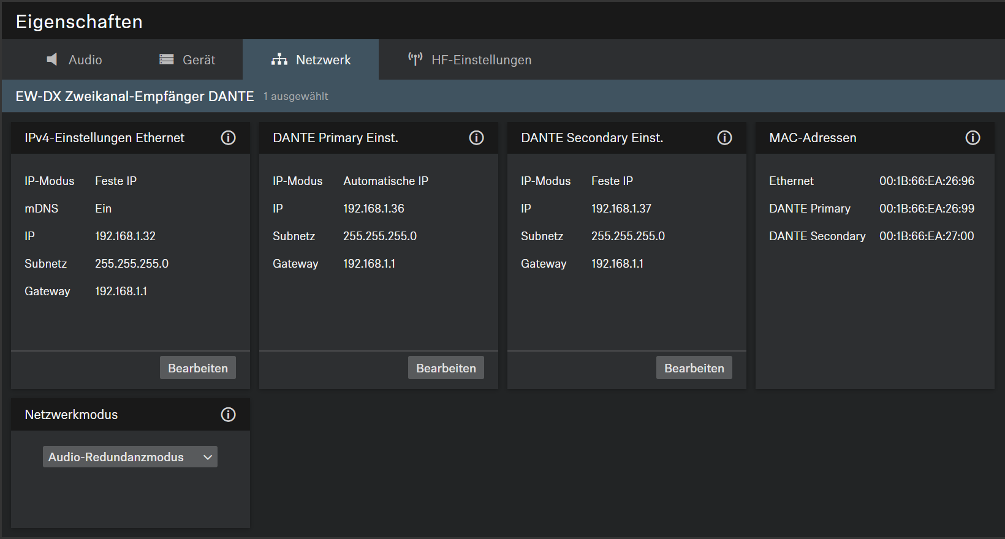The height and width of the screenshot is (539, 1005).
Task: Edit IPv4 Ethernet settings with Bearbeiten
Action: (x=197, y=368)
